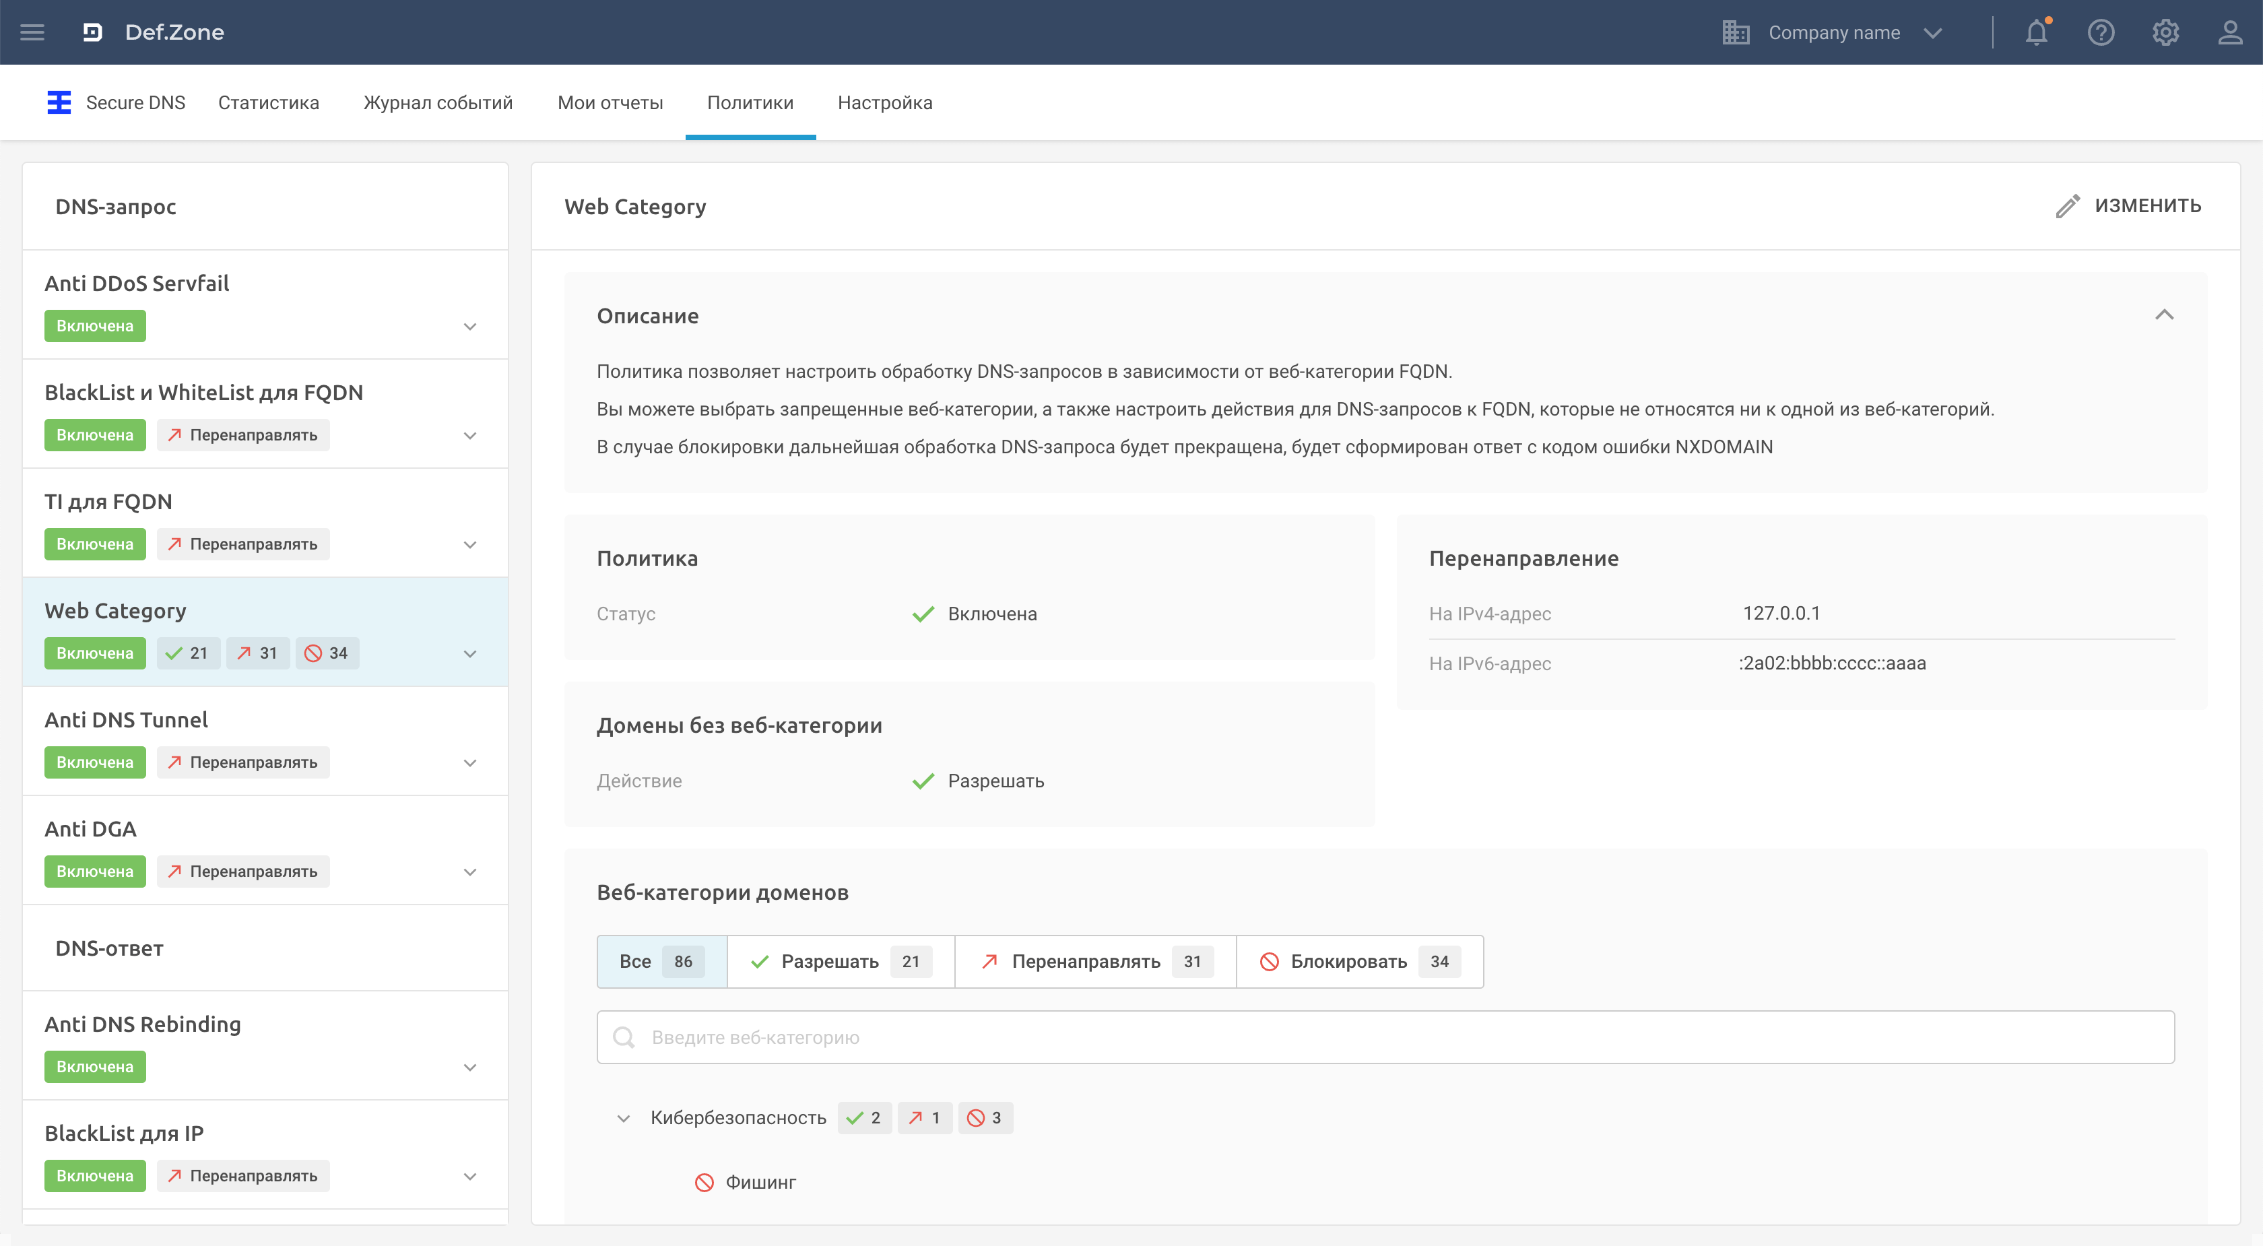Image resolution: width=2263 pixels, height=1246 pixels.
Task: Open Company name dropdown
Action: [x=1833, y=32]
